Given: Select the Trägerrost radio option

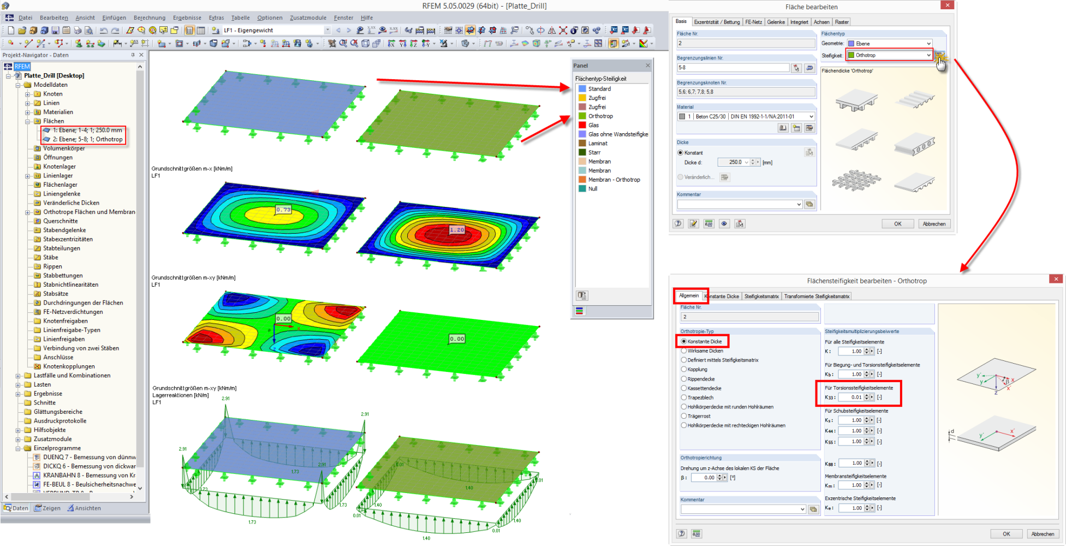Looking at the screenshot, I should (683, 416).
